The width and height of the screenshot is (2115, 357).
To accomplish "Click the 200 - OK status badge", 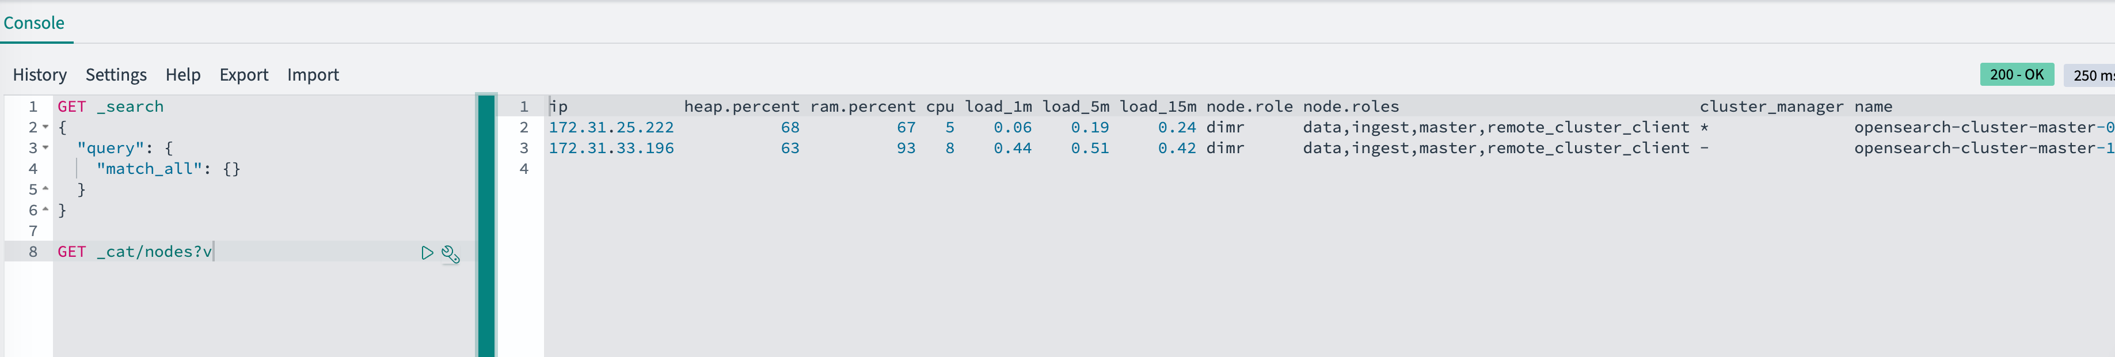I will point(2015,75).
